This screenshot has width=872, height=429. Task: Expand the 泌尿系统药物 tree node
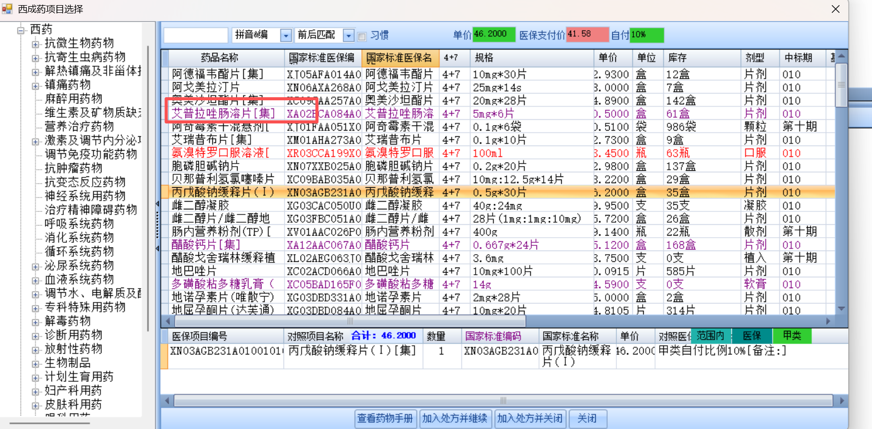(36, 266)
